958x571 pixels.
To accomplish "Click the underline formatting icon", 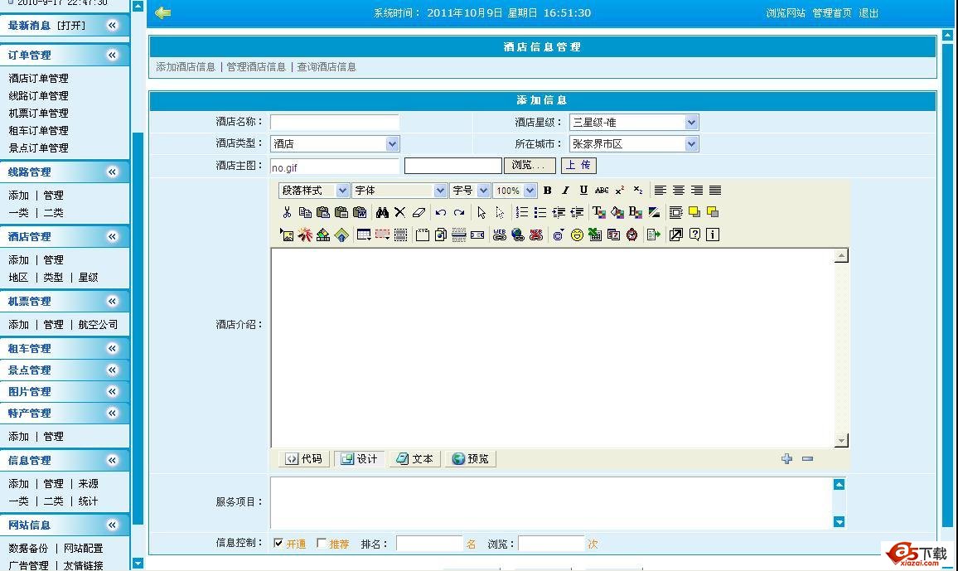I will 583,191.
